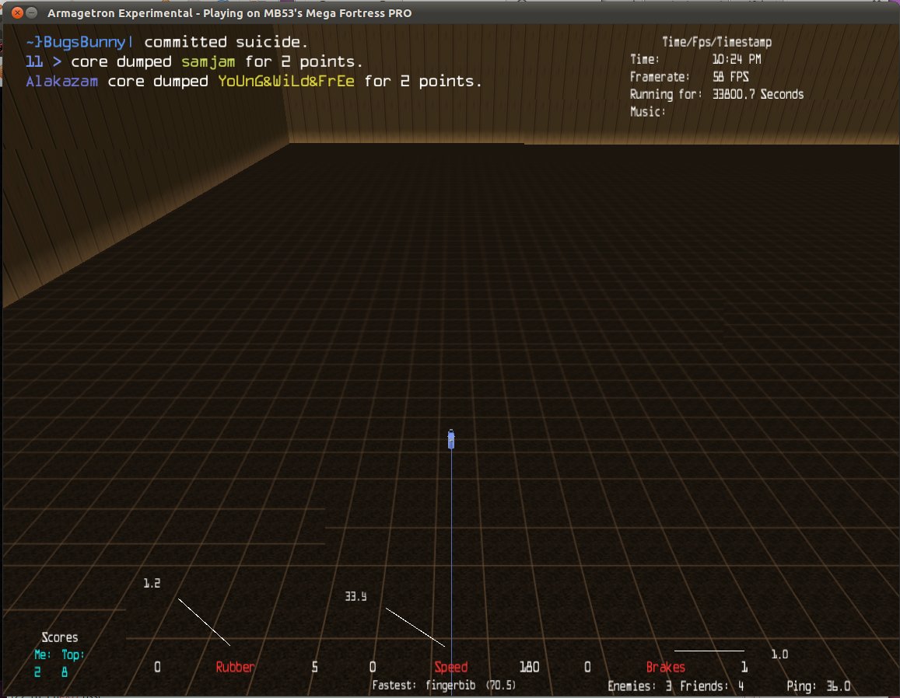Click the Enemies count in the status line
Screen dimensions: 900x698
(639, 686)
